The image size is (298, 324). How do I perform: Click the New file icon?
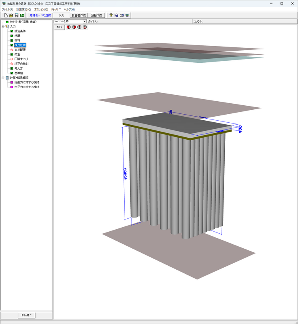pos(6,15)
